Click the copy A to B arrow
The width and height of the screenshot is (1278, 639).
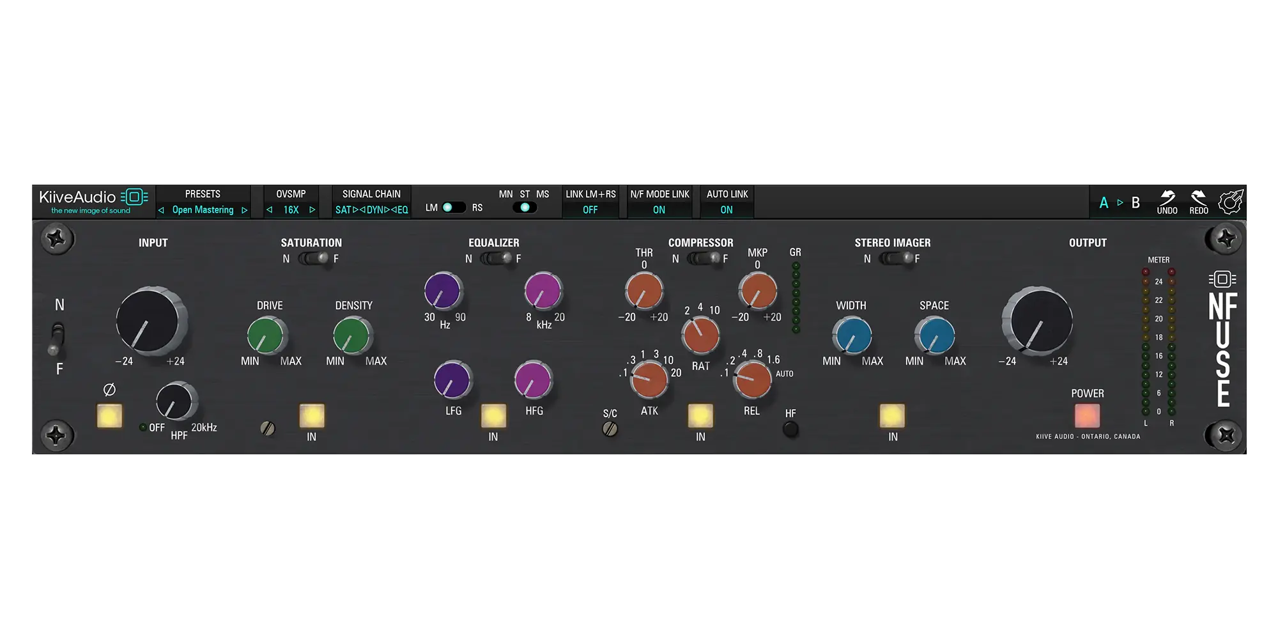(1120, 203)
